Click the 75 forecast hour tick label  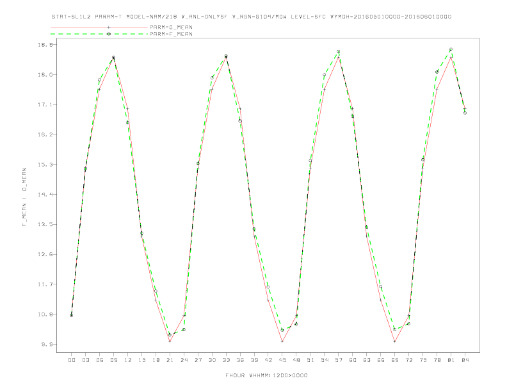(x=423, y=360)
